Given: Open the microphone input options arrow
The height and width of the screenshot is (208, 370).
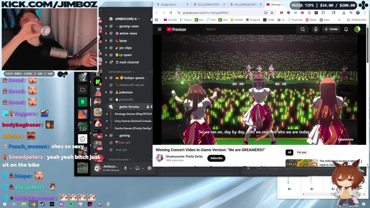Looking at the screenshot, I should (130, 168).
